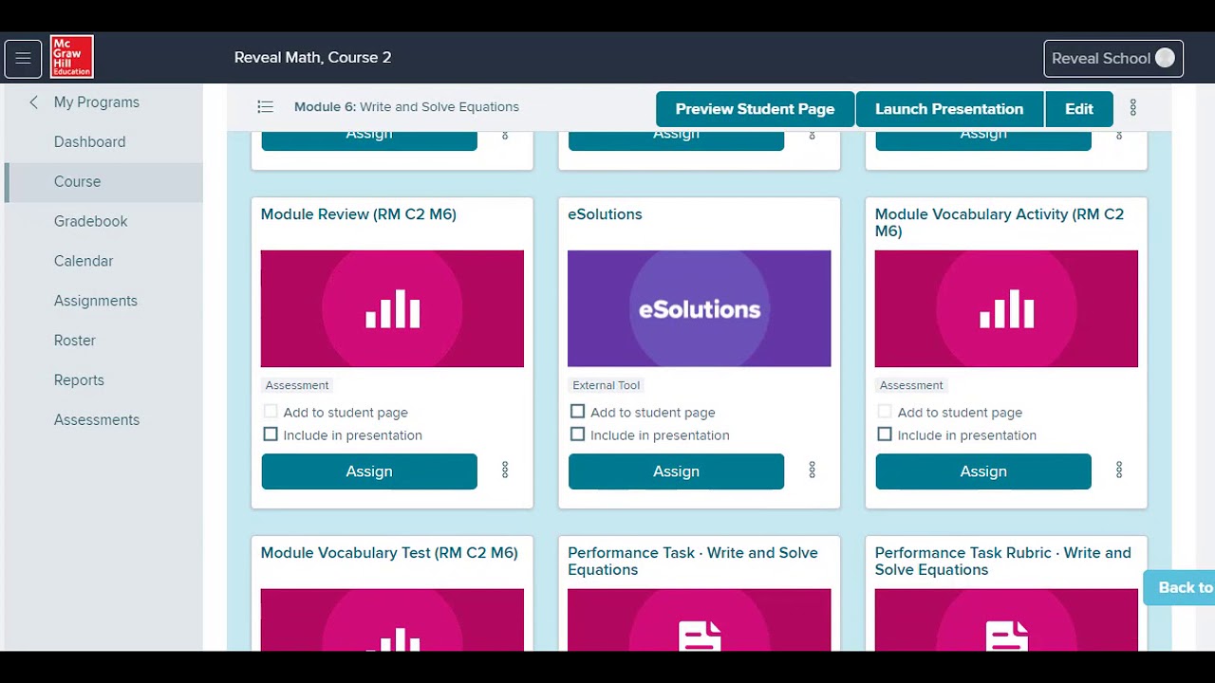Screen dimensions: 1215x683
Task: Check Add to student page for Vocabulary Activity
Action: click(x=885, y=412)
